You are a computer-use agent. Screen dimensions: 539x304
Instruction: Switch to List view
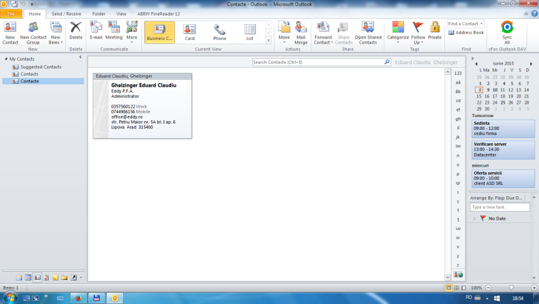pyautogui.click(x=250, y=32)
